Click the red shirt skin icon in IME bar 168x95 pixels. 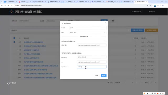[157, 93]
